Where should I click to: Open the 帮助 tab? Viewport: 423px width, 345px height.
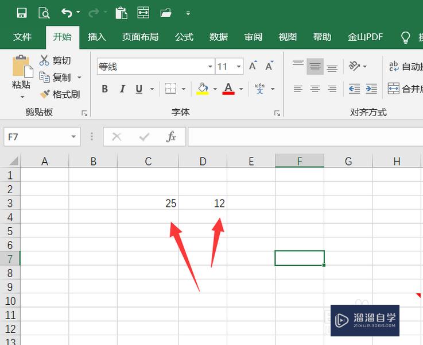[322, 37]
